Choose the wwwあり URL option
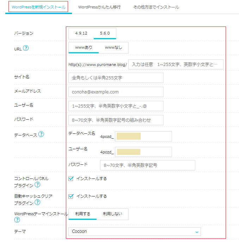Image resolution: width=239 pixels, height=242 pixels. coord(84,48)
